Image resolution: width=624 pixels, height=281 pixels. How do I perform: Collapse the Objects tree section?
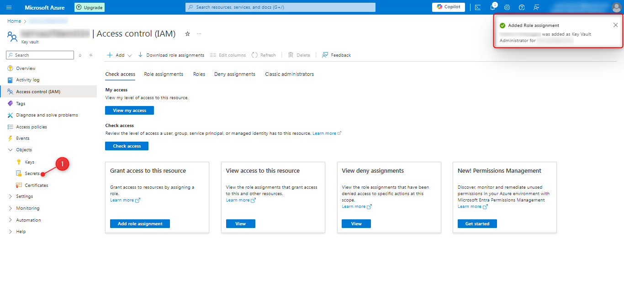[11, 150]
